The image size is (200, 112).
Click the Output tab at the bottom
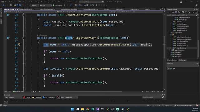6,102
